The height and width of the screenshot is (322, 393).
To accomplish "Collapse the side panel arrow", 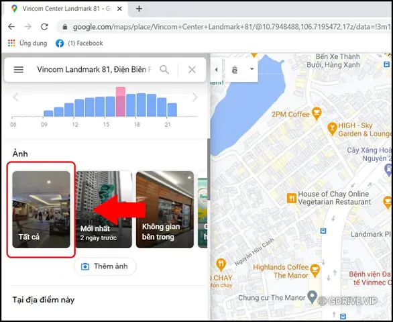I will click(217, 70).
